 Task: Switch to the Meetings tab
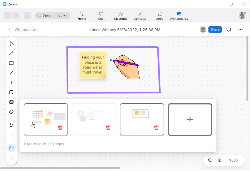pos(120,15)
